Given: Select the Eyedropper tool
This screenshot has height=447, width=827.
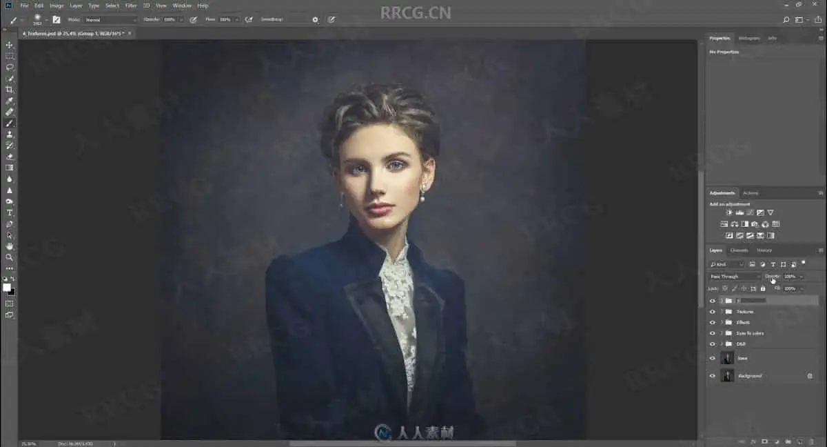Looking at the screenshot, I should (x=10, y=101).
